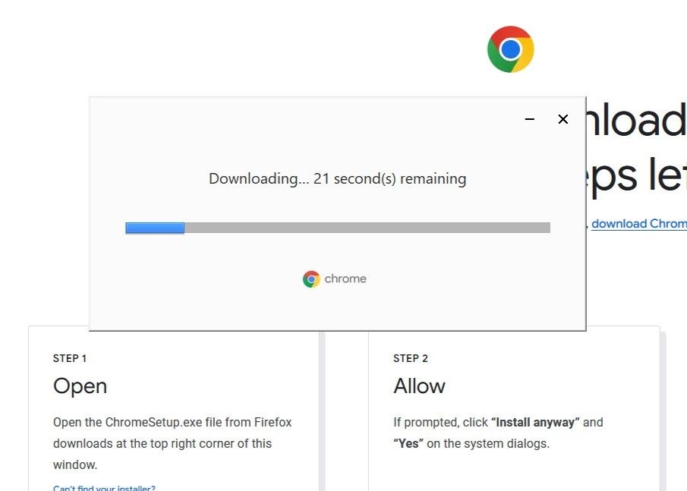Click the blue filled portion of the progress bar
Screen dimensions: 687x491
pos(154,227)
